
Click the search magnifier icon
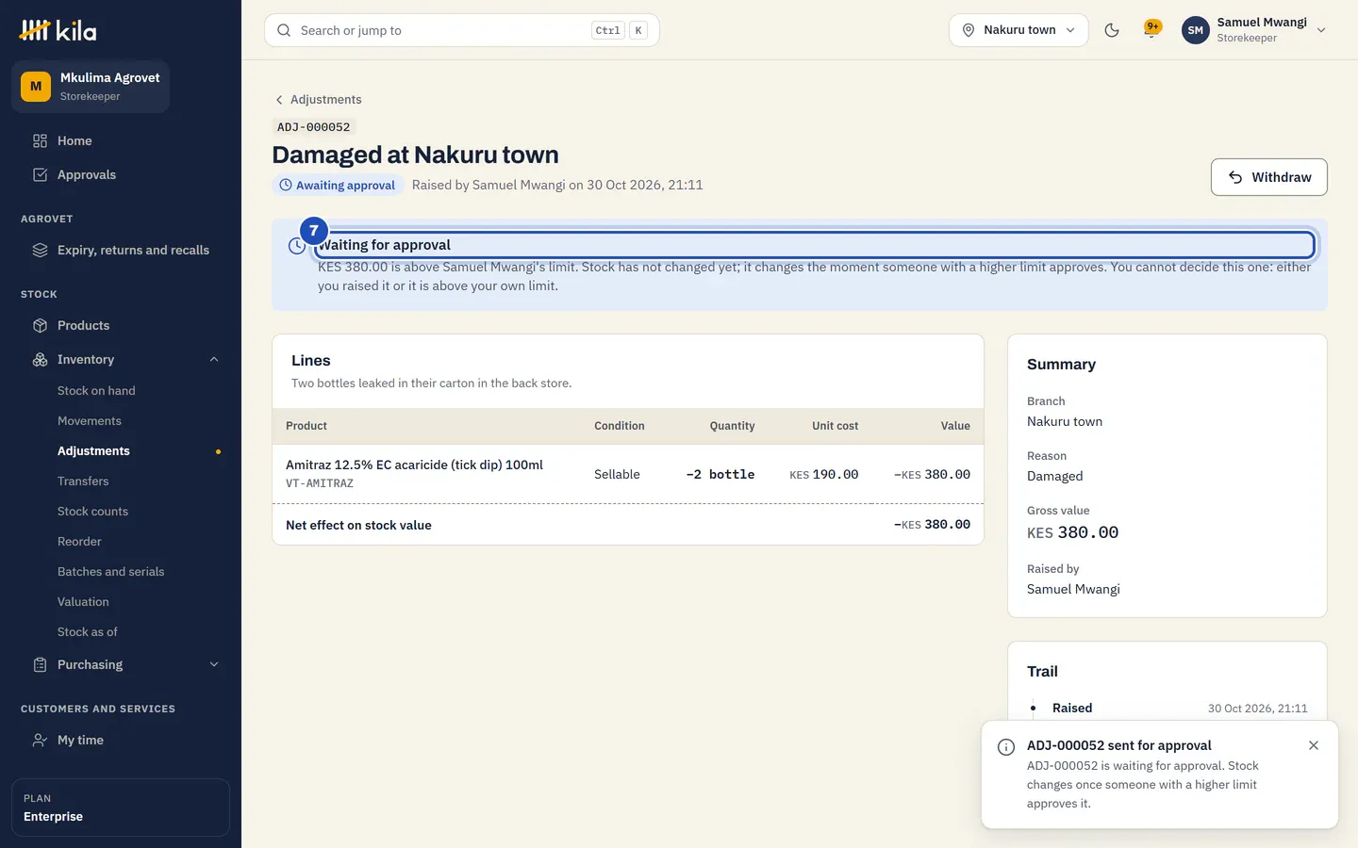pyautogui.click(x=284, y=30)
